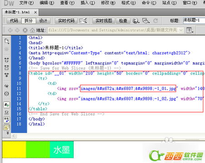Image resolution: width=205 pixels, height=163 pixels.
Task: Click the img src -1_01.jpg code line
Action: coord(131,89)
